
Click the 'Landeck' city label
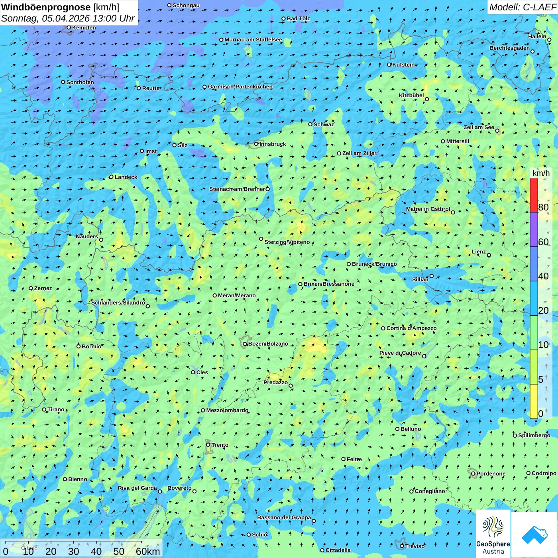[126, 177]
